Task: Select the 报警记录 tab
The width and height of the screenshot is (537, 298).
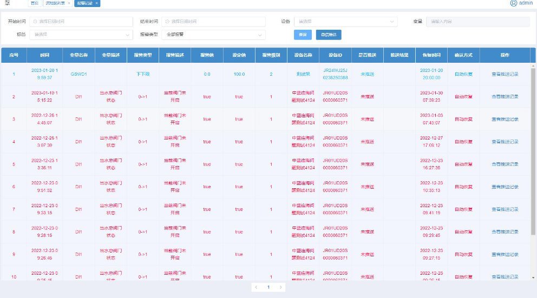Action: click(x=84, y=3)
